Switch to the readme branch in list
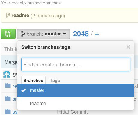 (x=76, y=103)
